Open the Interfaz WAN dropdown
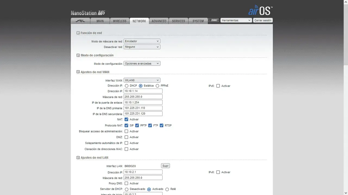 (x=142, y=80)
